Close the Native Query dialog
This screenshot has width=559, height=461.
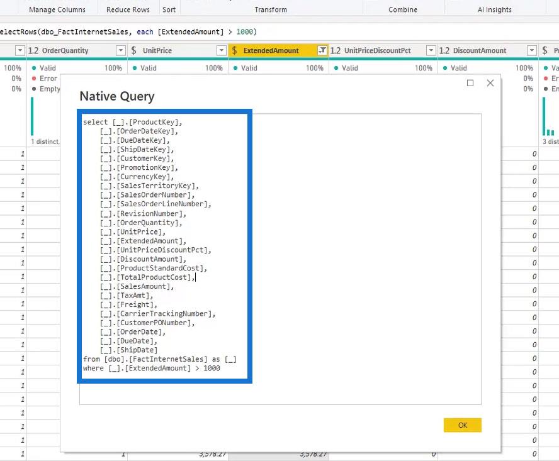tap(490, 83)
